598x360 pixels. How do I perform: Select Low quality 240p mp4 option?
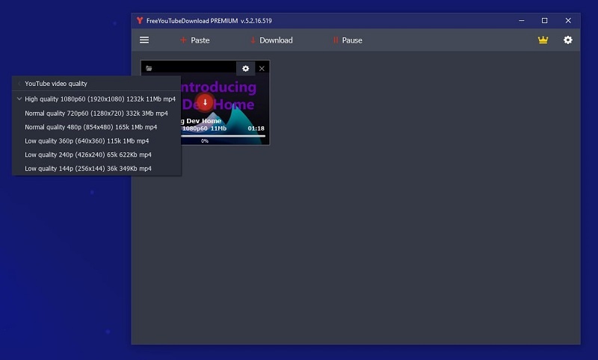click(96, 155)
